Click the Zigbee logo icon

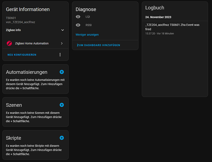click(x=9, y=43)
